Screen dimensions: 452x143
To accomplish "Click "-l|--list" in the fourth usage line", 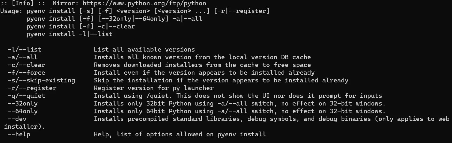I will [x=95, y=34].
